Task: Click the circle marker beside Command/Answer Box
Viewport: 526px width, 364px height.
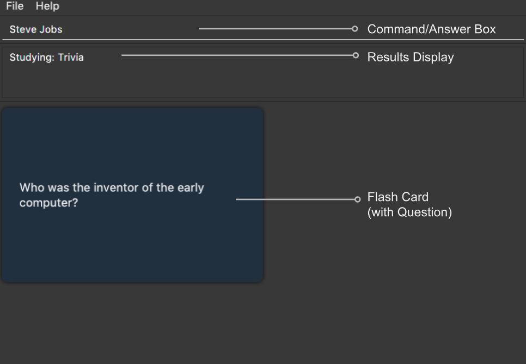Action: 355,29
